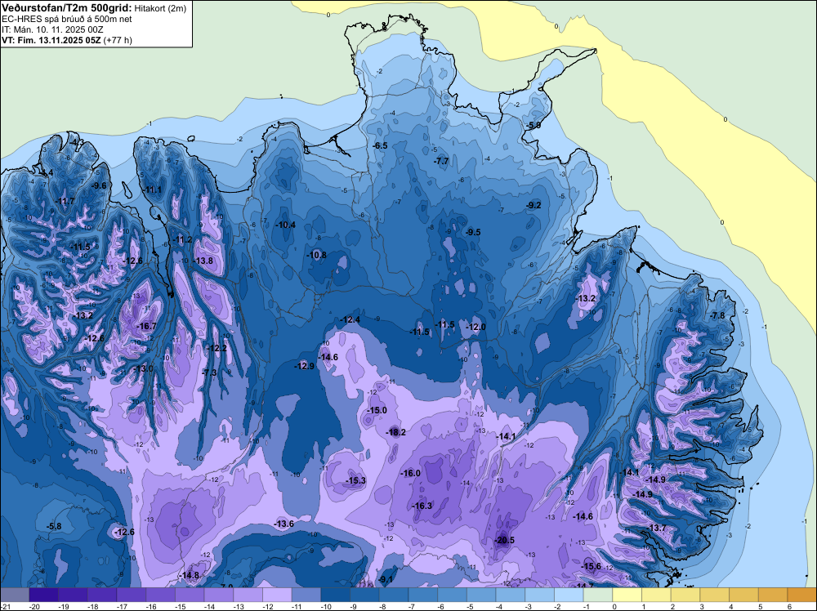Click the -20 value on the color legend
817x611 pixels.
coord(35,607)
